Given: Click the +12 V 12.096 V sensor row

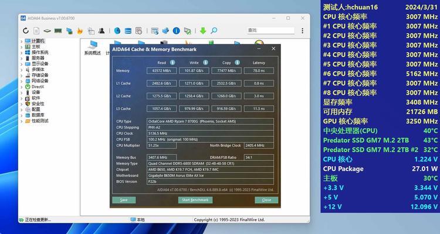Looking at the screenshot, I should pos(380,207).
